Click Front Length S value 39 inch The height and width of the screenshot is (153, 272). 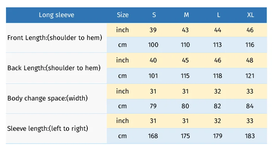[153, 30]
